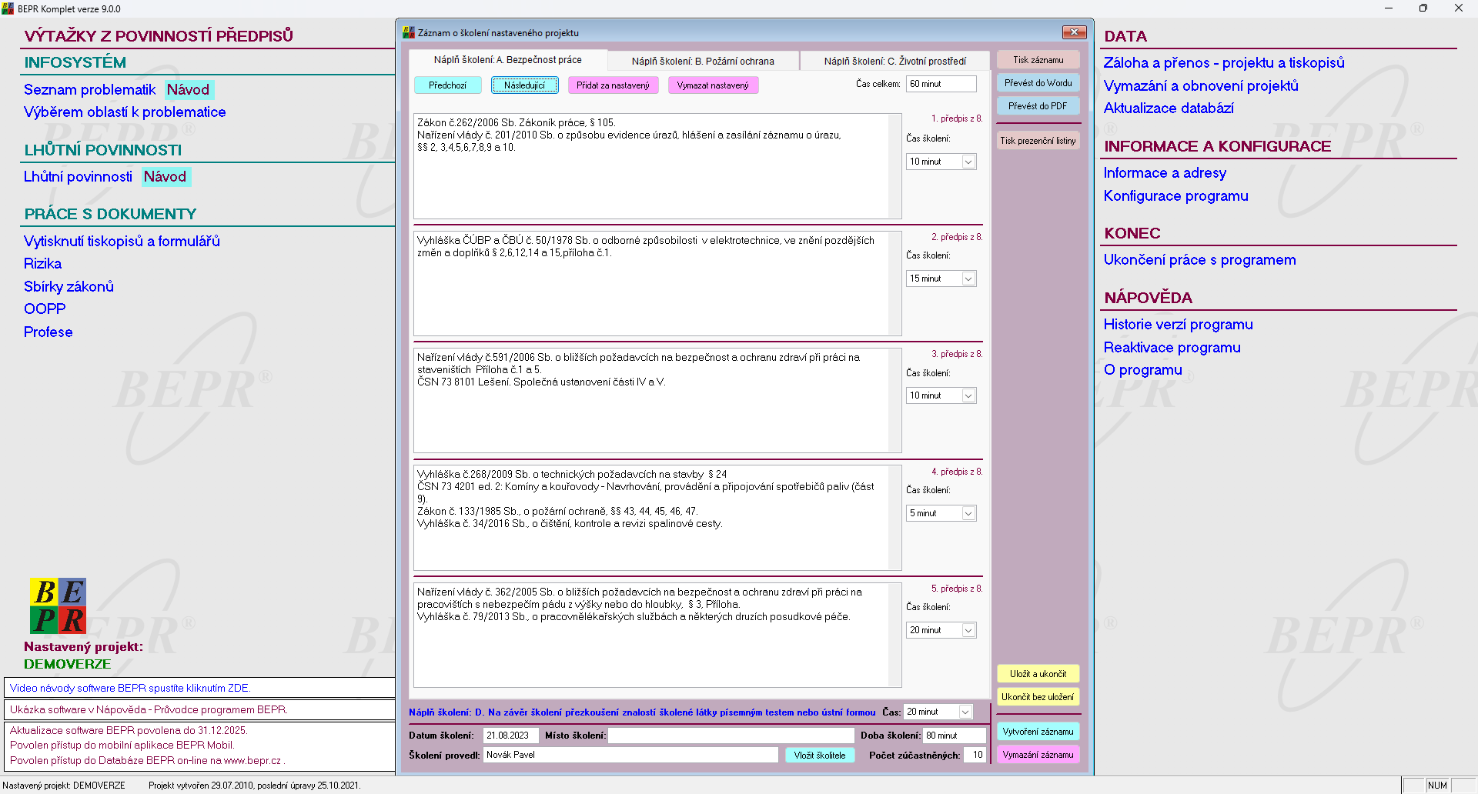
Task: Open Vymazání a obnovení projektů
Action: (x=1201, y=86)
